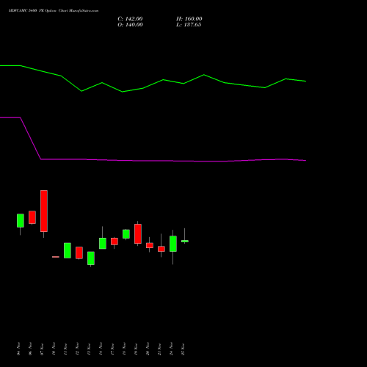Screen dimensions: 367x367
Task: Click the red candlestick for 21 Nov
Action: (x=161, y=249)
